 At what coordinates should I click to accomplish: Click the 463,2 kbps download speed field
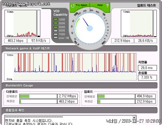coord(16,41)
